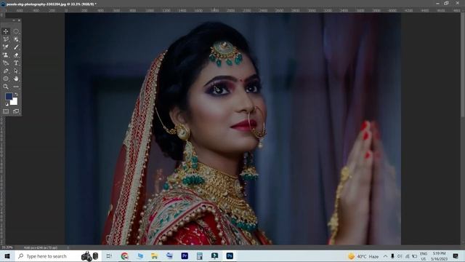The width and height of the screenshot is (465, 262).
Task: Open the clock showing 5:19 PM
Action: pyautogui.click(x=439, y=256)
